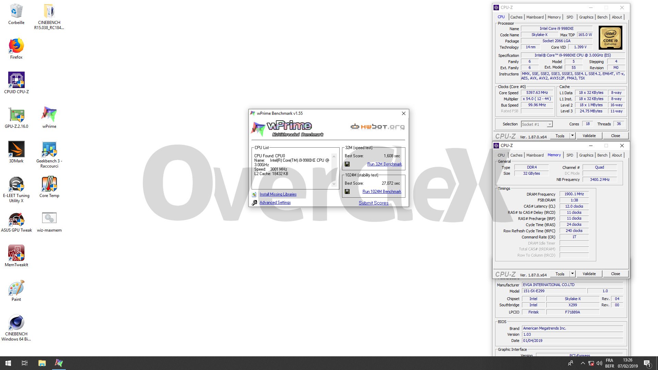Click the network status tray icon
The image size is (658, 370).
(591, 363)
